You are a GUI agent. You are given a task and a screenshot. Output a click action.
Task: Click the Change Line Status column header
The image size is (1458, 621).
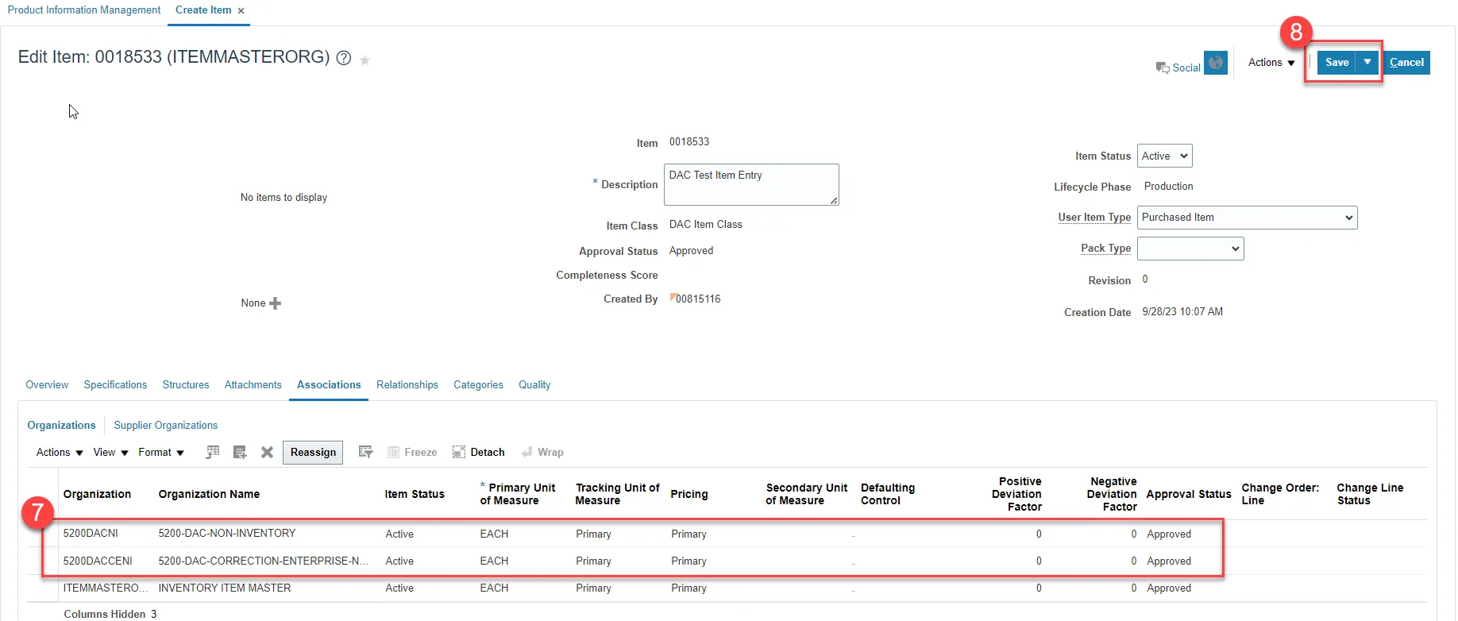pyautogui.click(x=1370, y=494)
